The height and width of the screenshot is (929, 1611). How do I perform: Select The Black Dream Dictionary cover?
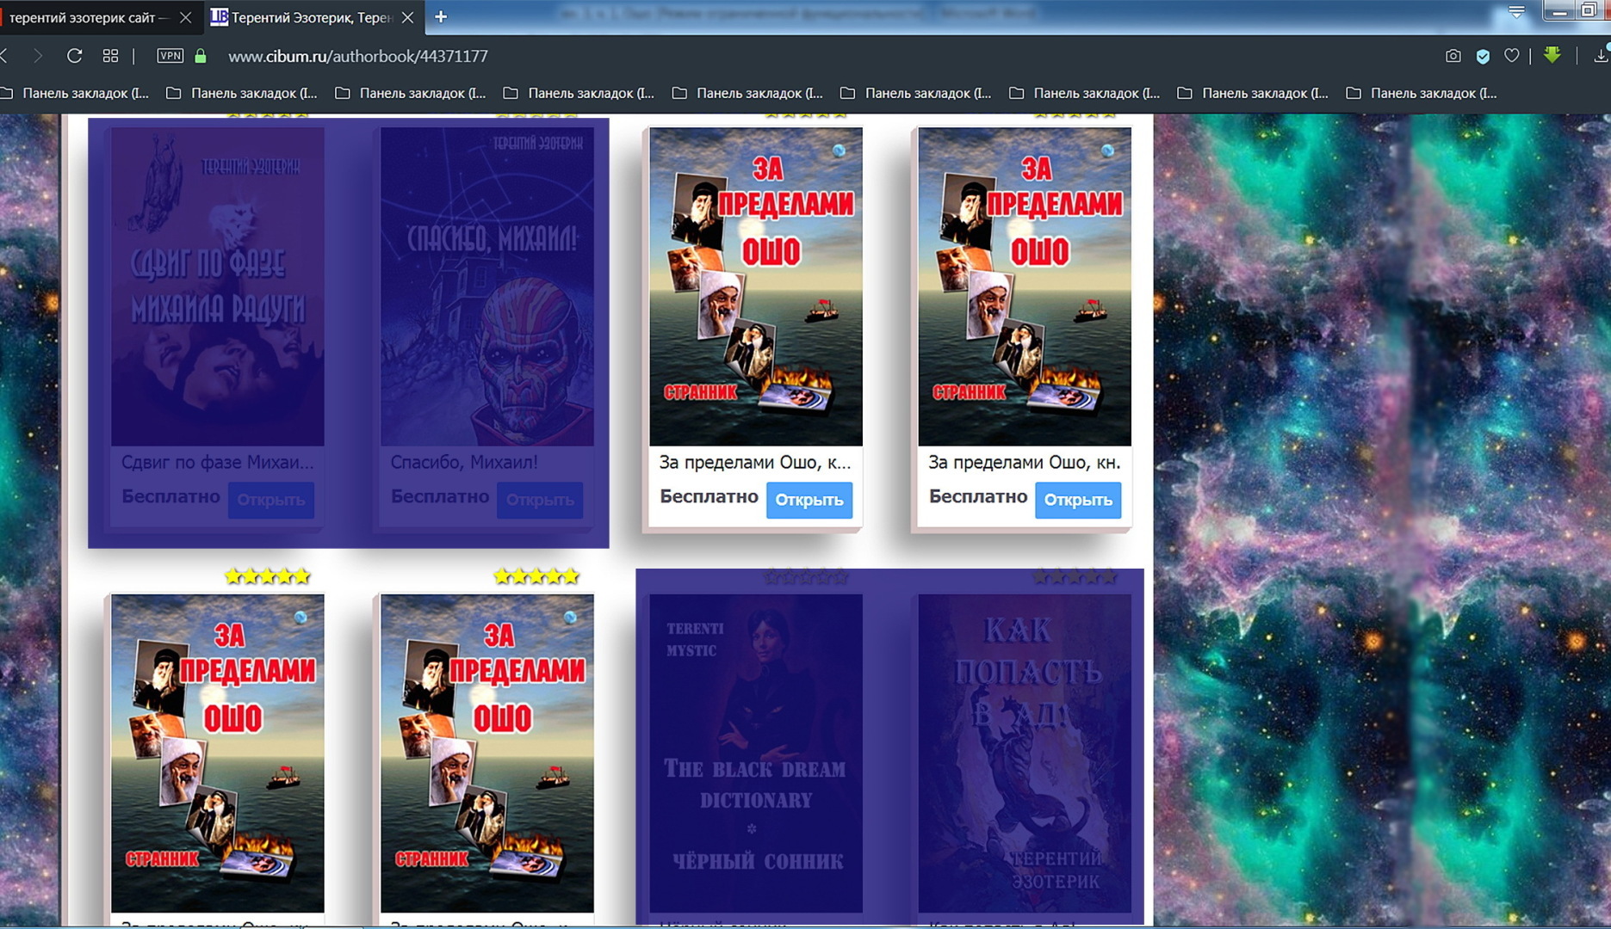pyautogui.click(x=755, y=753)
